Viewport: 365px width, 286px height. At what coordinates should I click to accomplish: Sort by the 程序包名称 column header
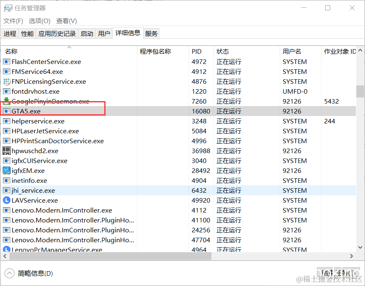163,51
